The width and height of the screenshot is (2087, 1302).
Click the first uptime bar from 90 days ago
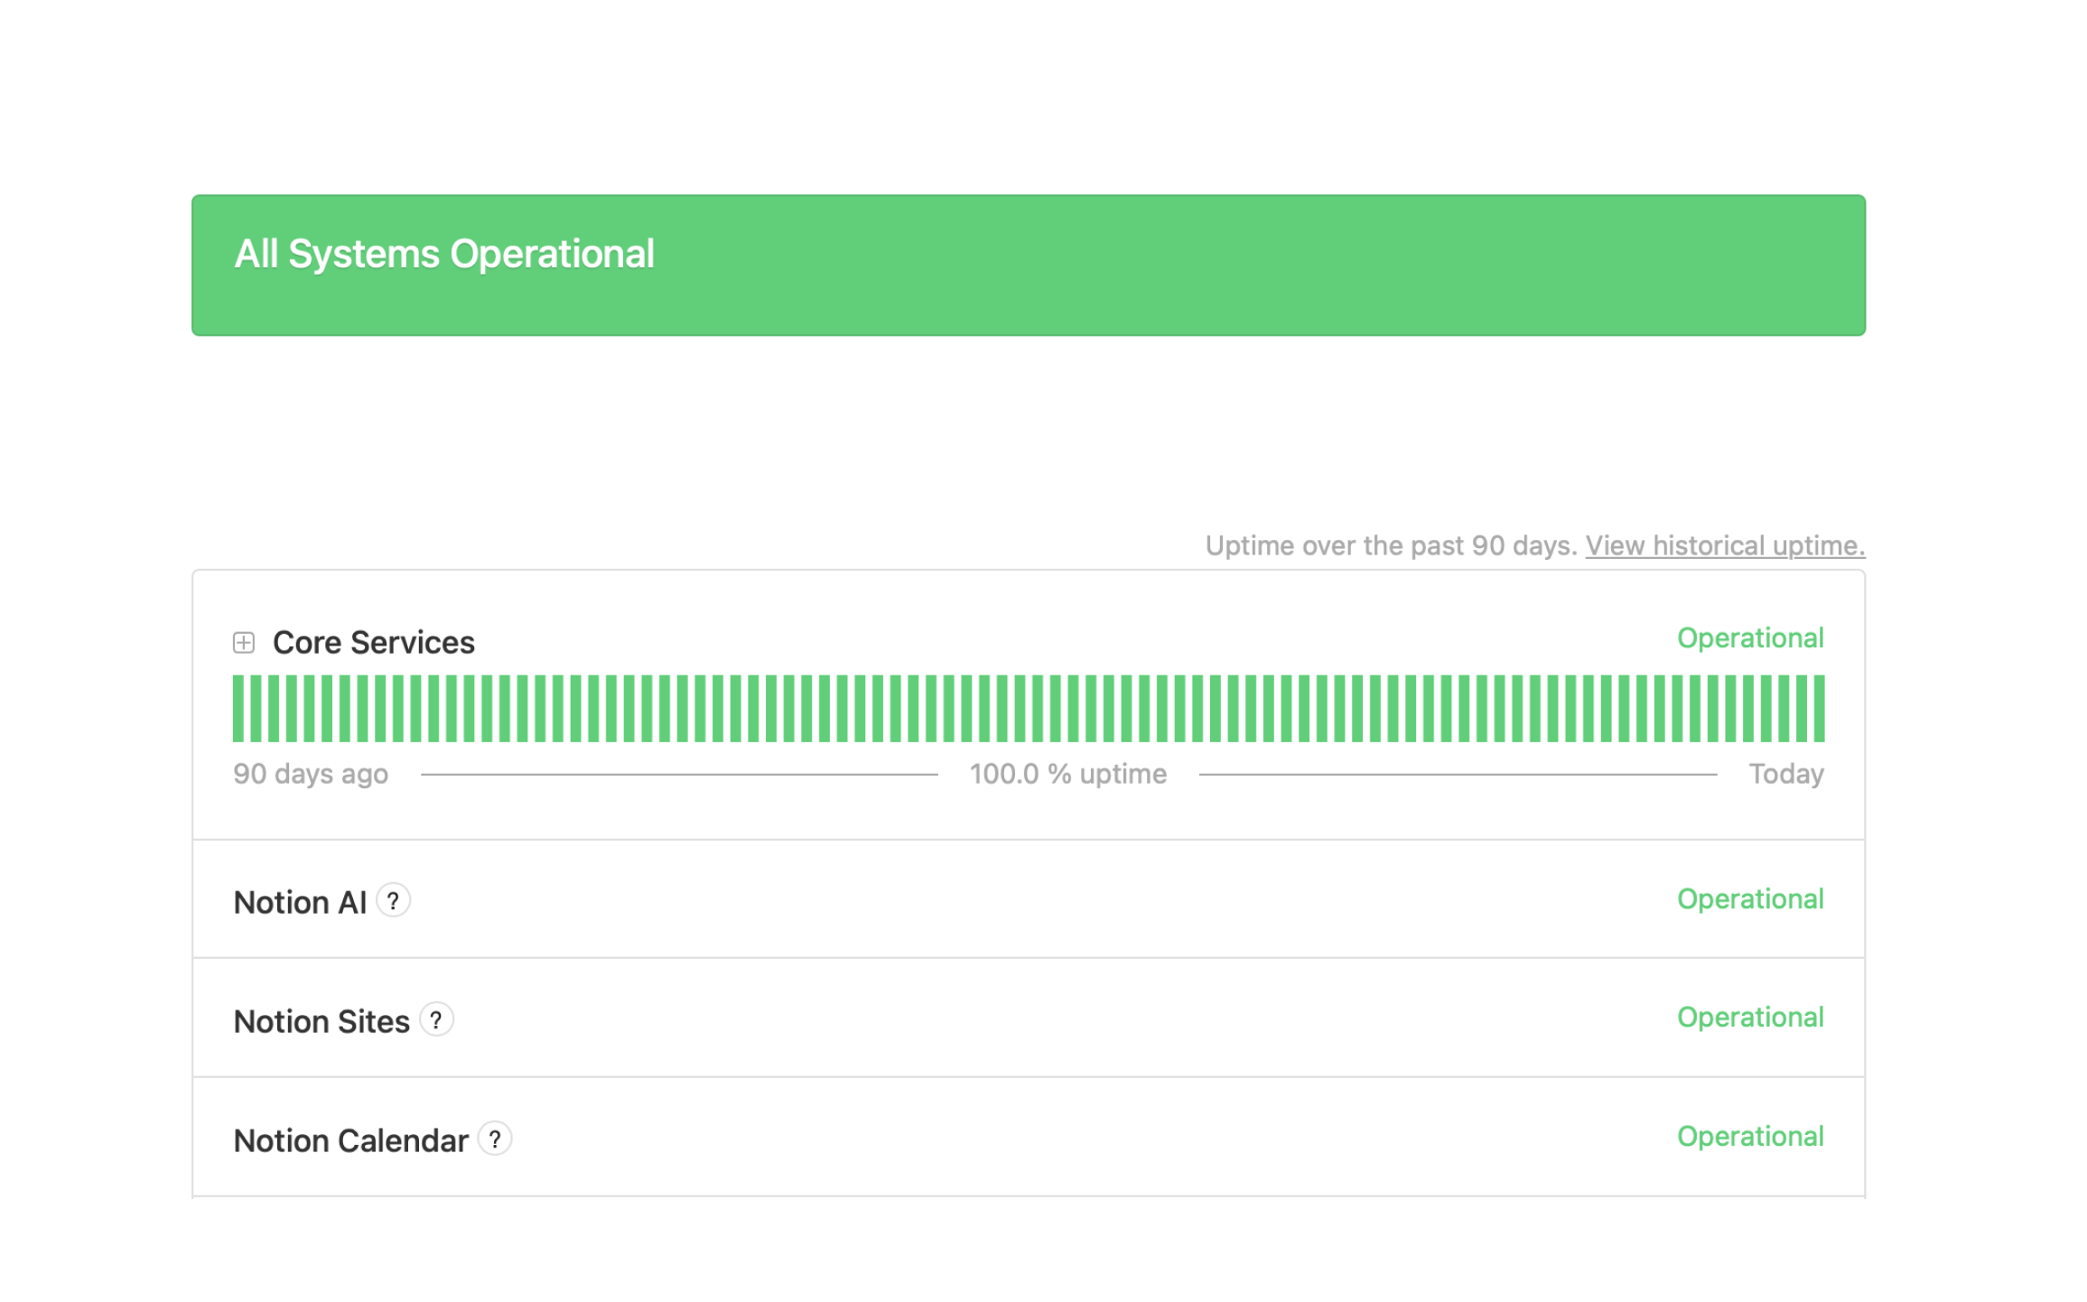pos(238,709)
